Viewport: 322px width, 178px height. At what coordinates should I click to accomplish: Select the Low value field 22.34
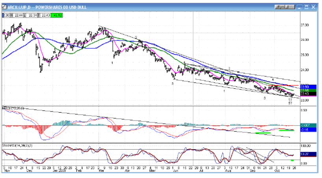(x=30, y=15)
